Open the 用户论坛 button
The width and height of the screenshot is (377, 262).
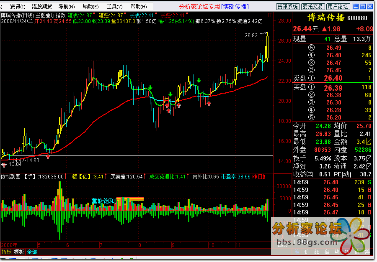(x=338, y=7)
